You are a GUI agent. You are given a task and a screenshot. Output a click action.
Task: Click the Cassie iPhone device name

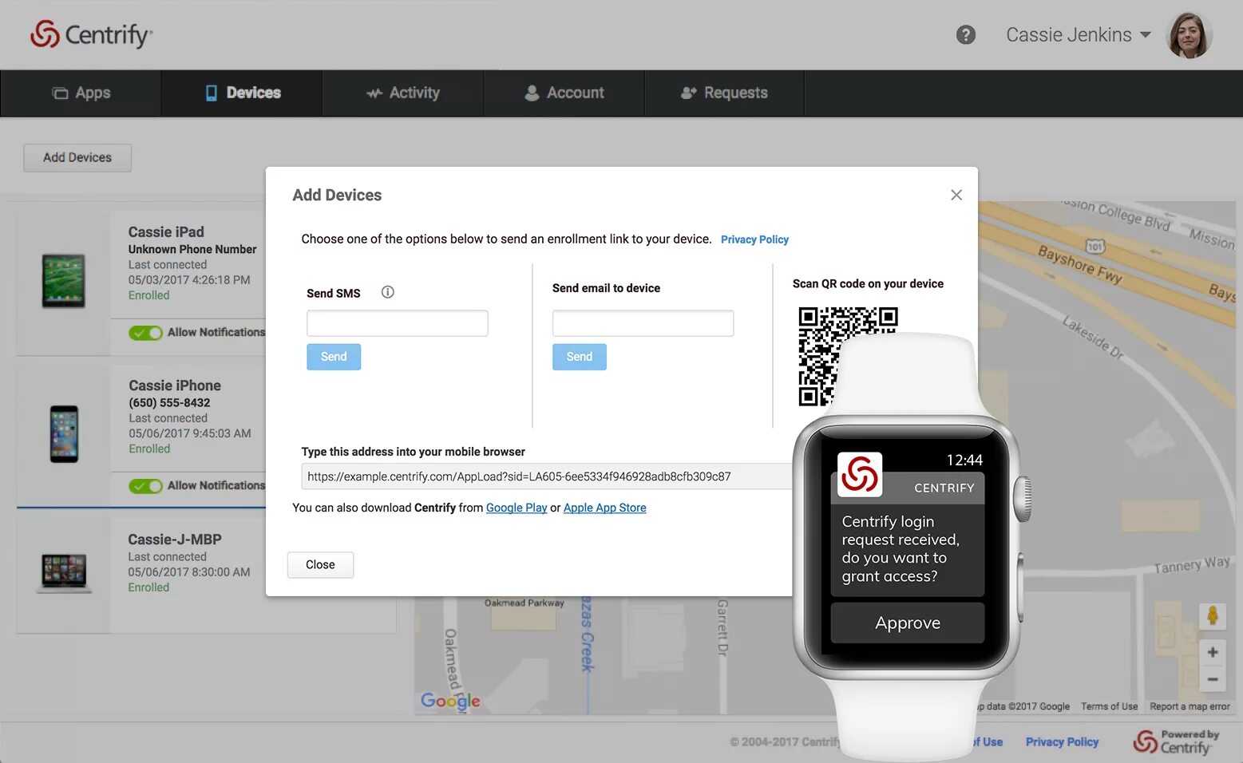click(x=175, y=385)
